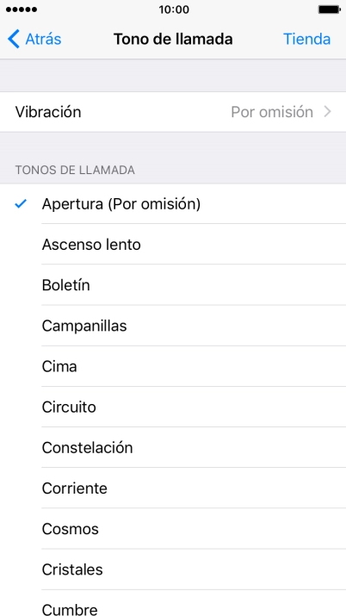Image resolution: width=346 pixels, height=616 pixels.
Task: Open the Por omisión vibration setting
Action: 272,112
